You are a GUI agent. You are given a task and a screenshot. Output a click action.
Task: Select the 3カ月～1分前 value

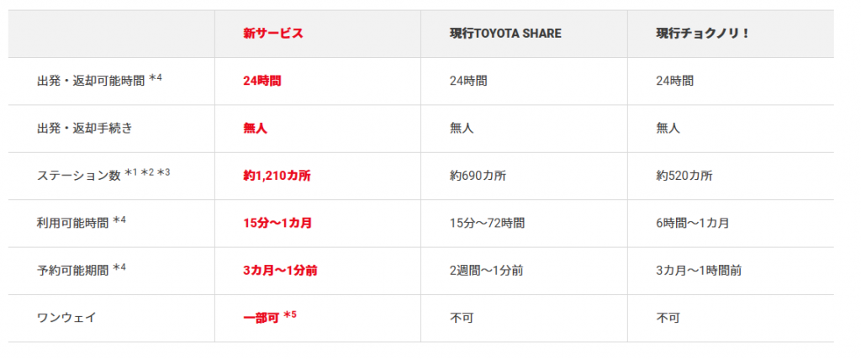point(280,271)
